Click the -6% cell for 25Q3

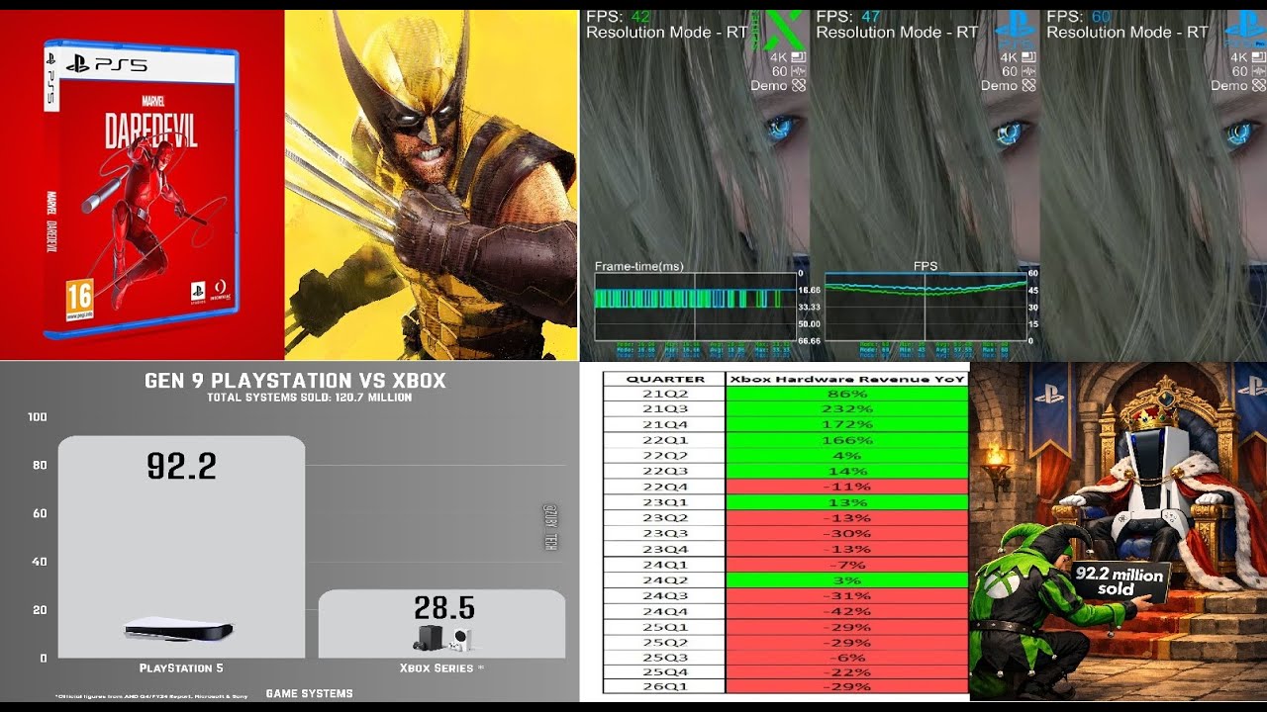click(x=847, y=659)
